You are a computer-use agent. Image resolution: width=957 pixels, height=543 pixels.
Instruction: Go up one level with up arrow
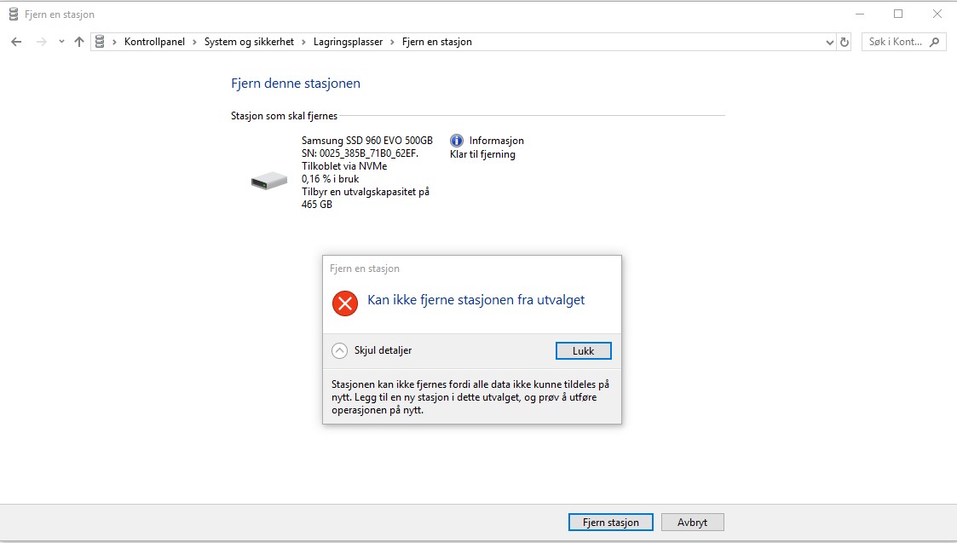pos(78,42)
